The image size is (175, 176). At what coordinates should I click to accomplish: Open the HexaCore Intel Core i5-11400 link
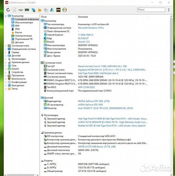tap(102, 66)
